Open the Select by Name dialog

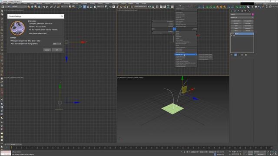[x=73, y=7]
